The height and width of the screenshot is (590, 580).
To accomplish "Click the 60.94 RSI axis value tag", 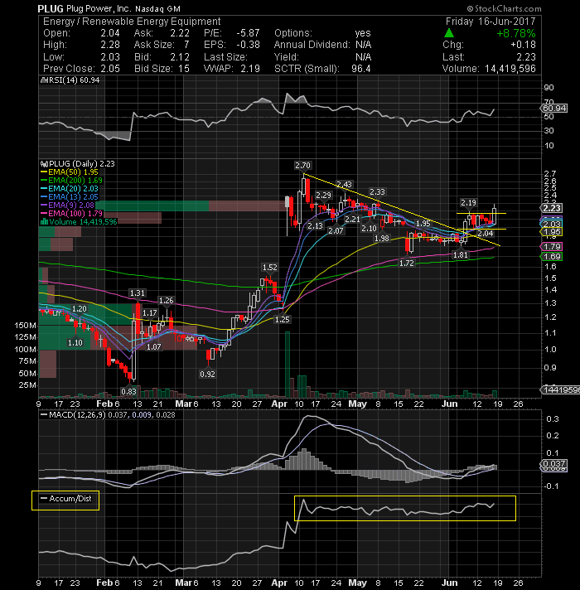I will tap(553, 109).
